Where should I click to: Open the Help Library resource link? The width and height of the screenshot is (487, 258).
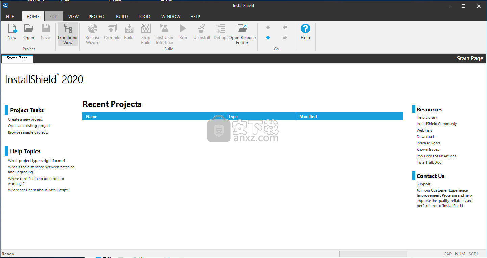[x=427, y=117]
